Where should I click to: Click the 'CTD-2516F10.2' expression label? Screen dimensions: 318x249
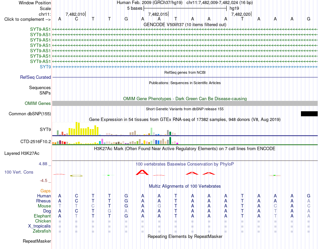click(x=36, y=141)
